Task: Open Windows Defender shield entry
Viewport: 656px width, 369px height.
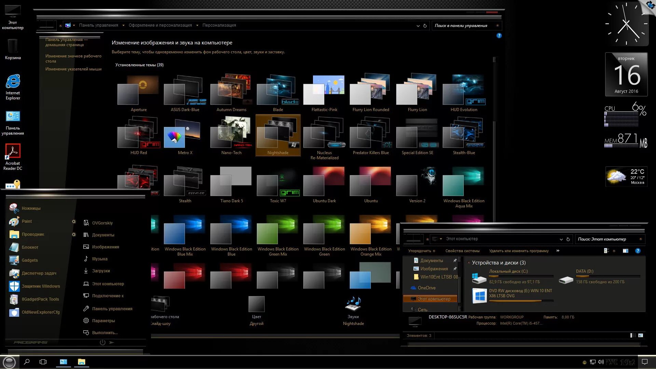Action: tap(41, 286)
